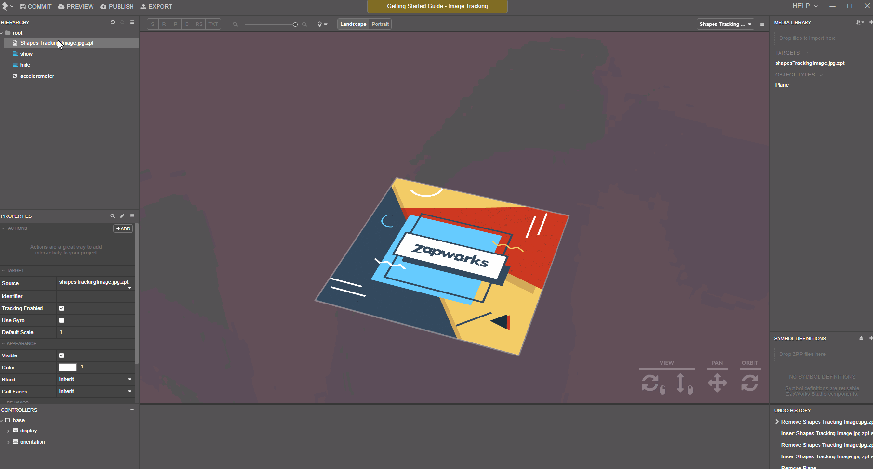Image resolution: width=873 pixels, height=469 pixels.
Task: Click the Identifier input field
Action: pos(95,296)
